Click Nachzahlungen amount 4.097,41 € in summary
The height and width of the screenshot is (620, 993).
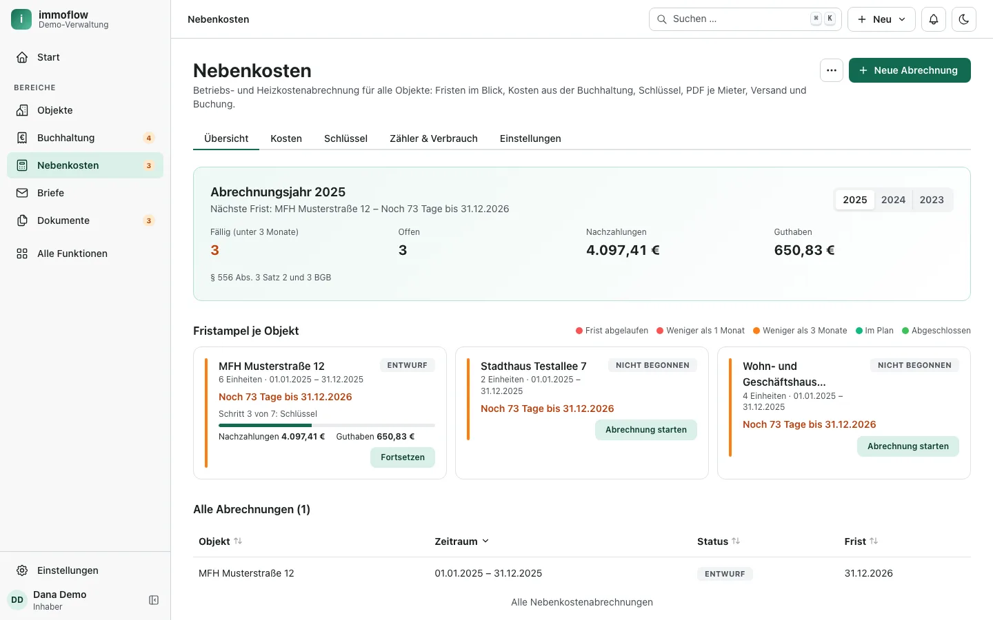(623, 250)
